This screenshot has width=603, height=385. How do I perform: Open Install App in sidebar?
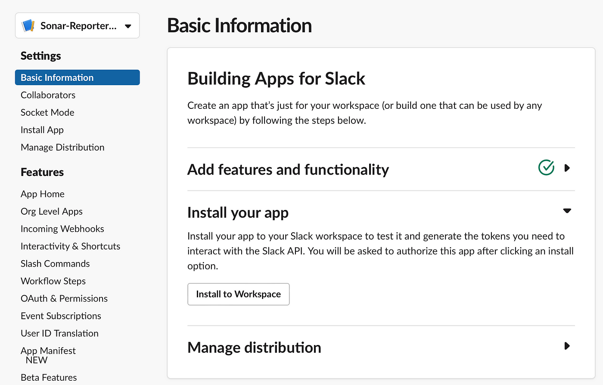pos(42,130)
